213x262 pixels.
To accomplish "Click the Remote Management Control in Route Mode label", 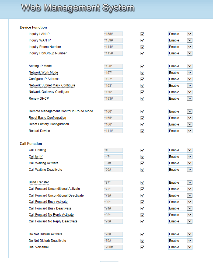I will (61, 111).
